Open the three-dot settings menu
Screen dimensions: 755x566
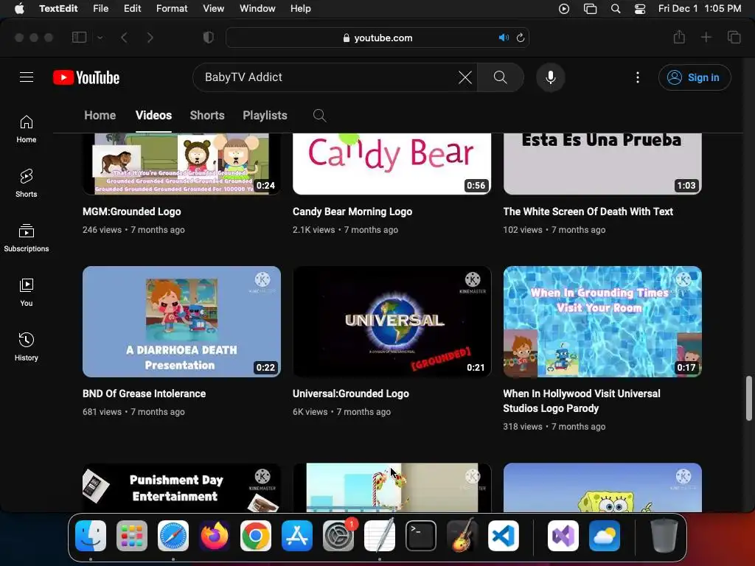tap(638, 77)
